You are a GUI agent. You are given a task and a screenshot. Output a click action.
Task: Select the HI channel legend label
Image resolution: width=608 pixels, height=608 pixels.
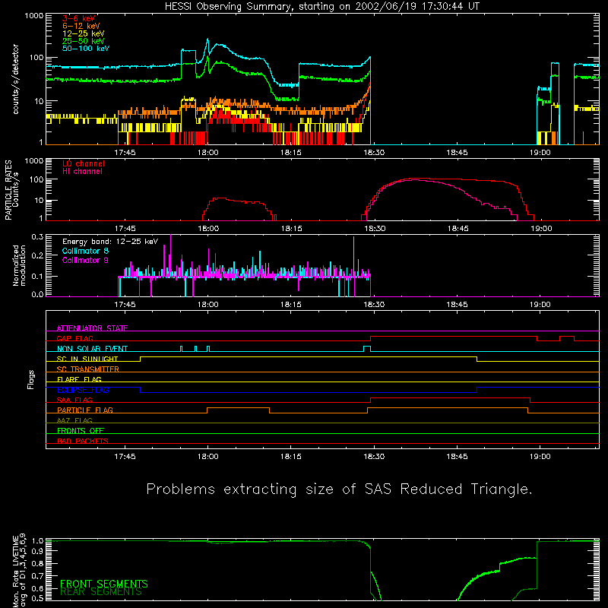(x=83, y=171)
